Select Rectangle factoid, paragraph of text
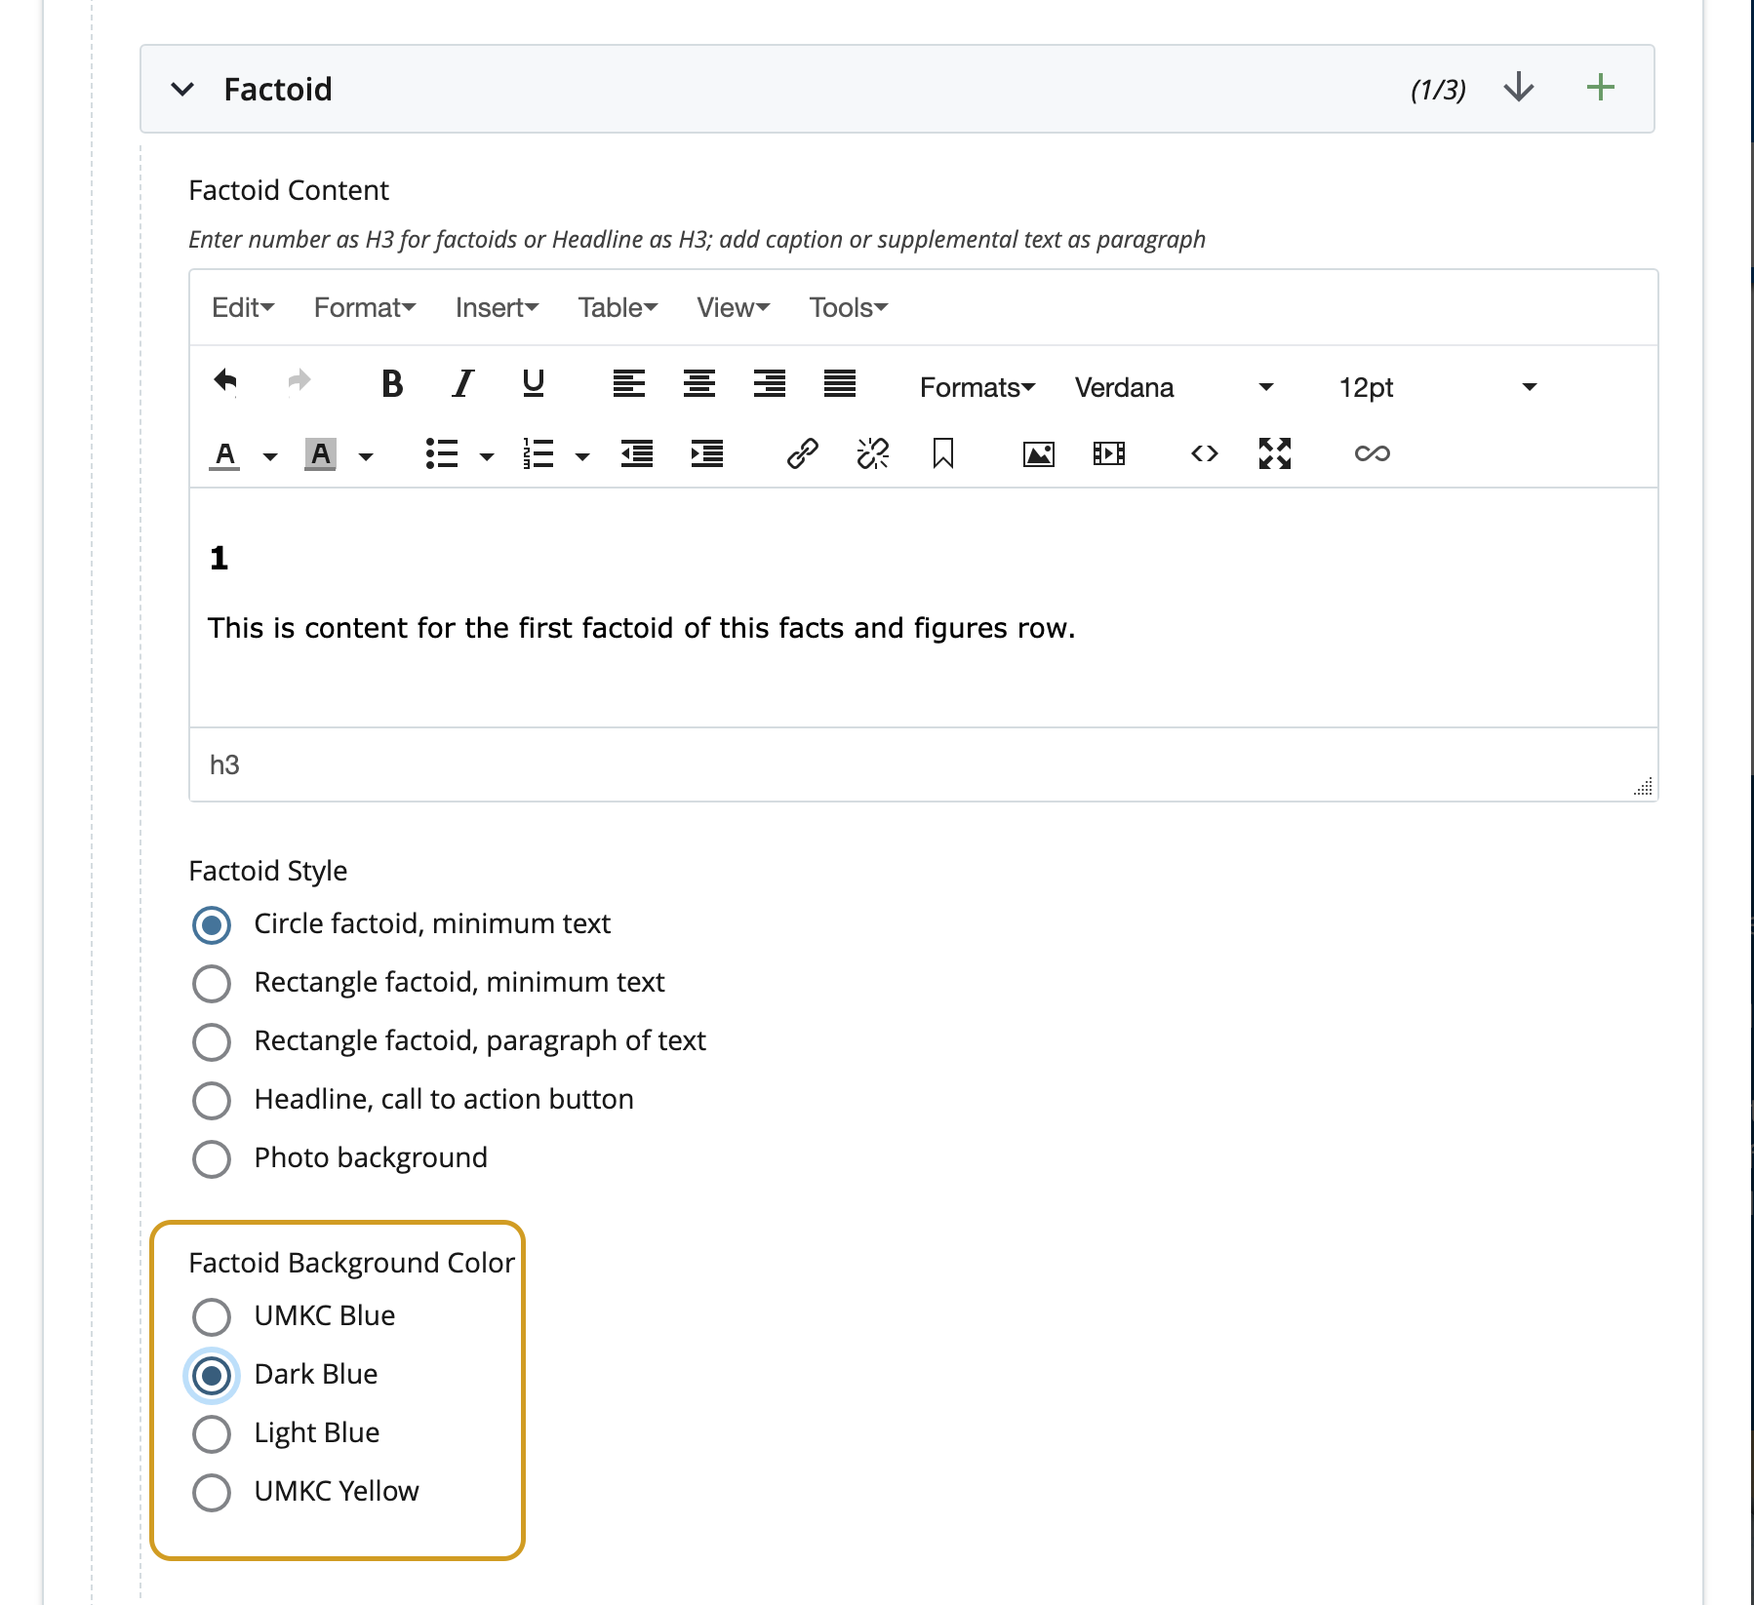Viewport: 1754px width, 1605px height. point(212,1042)
